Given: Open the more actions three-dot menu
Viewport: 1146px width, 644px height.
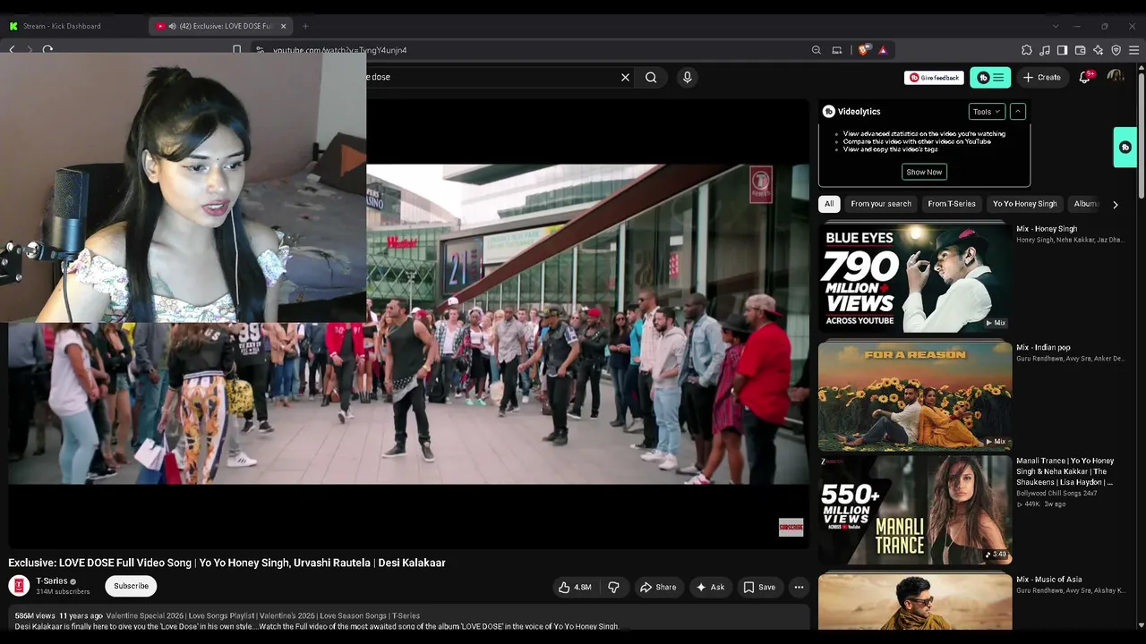Looking at the screenshot, I should point(799,588).
